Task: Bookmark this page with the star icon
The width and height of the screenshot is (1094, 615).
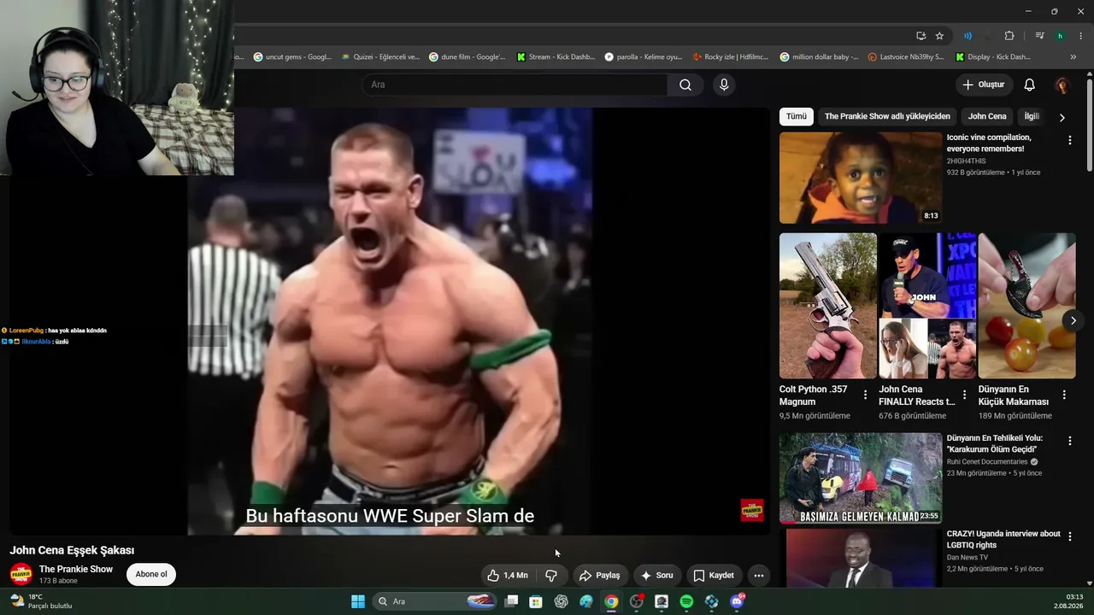Action: [939, 36]
